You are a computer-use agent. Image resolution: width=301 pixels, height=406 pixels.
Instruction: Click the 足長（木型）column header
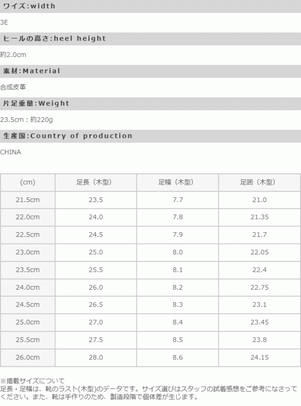pos(95,182)
